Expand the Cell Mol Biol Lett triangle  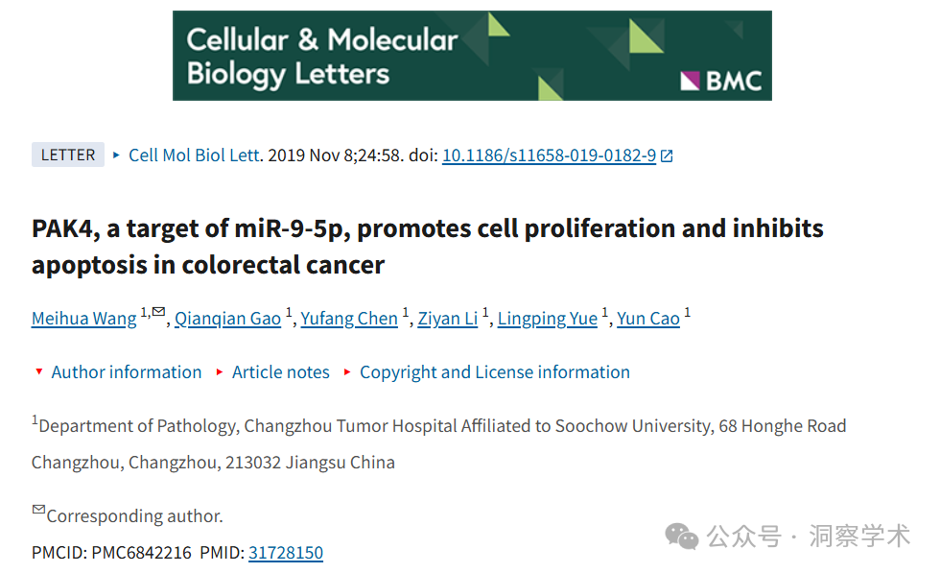116,155
